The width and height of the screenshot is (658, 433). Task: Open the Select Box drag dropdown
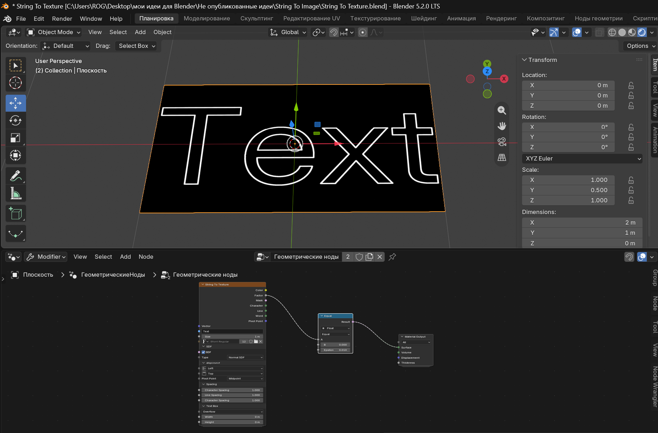click(x=137, y=46)
